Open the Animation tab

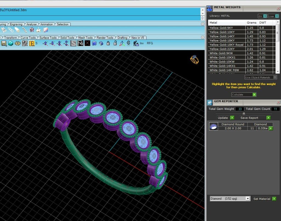coord(46,24)
